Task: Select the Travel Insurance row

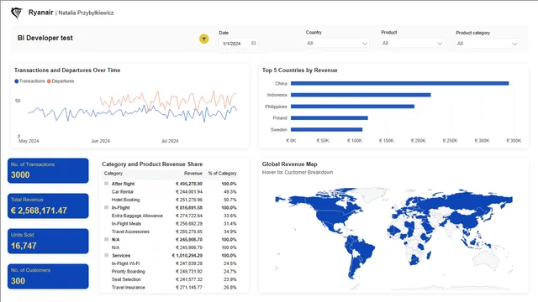Action: click(x=171, y=287)
